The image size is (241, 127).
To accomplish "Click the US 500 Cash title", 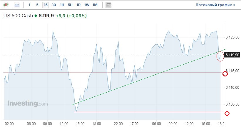I will (18, 16).
